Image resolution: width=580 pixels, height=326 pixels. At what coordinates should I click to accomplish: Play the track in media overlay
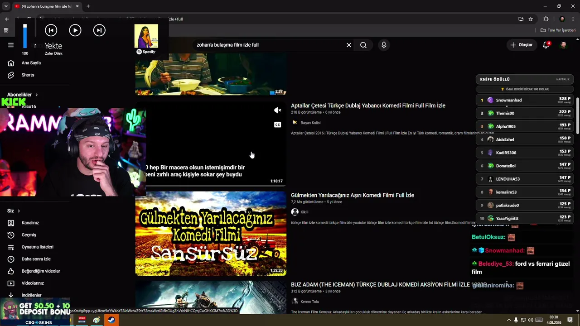point(75,30)
